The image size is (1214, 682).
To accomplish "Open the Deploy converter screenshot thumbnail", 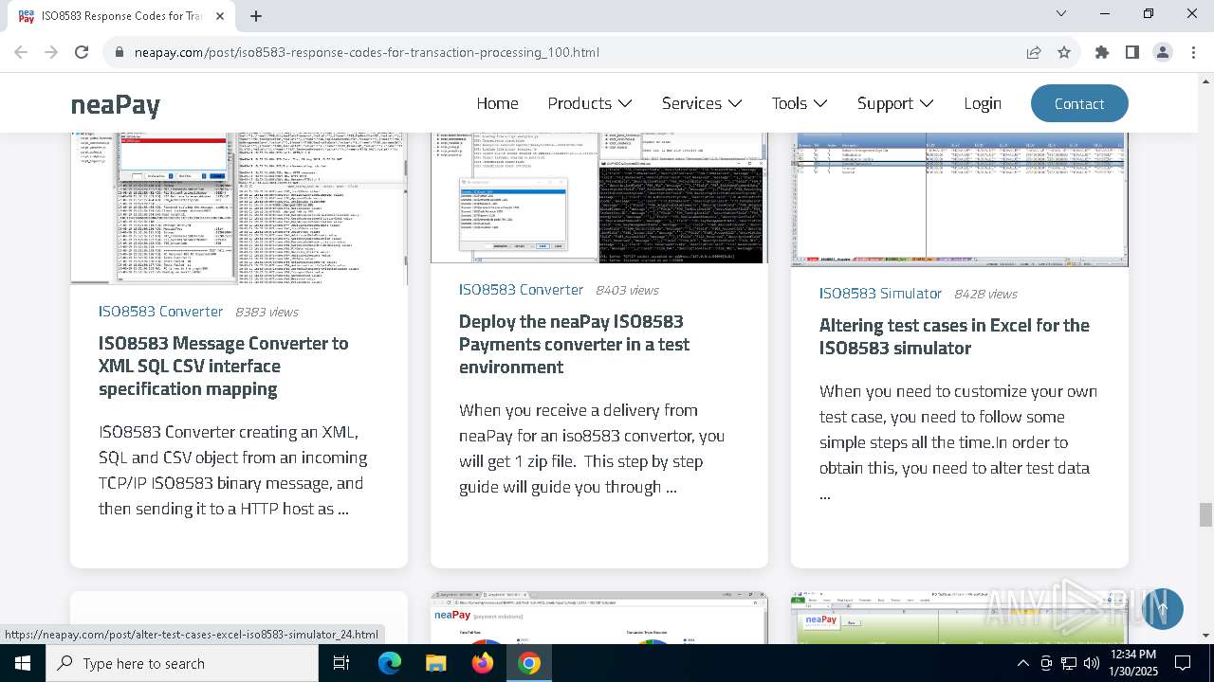I will point(599,197).
